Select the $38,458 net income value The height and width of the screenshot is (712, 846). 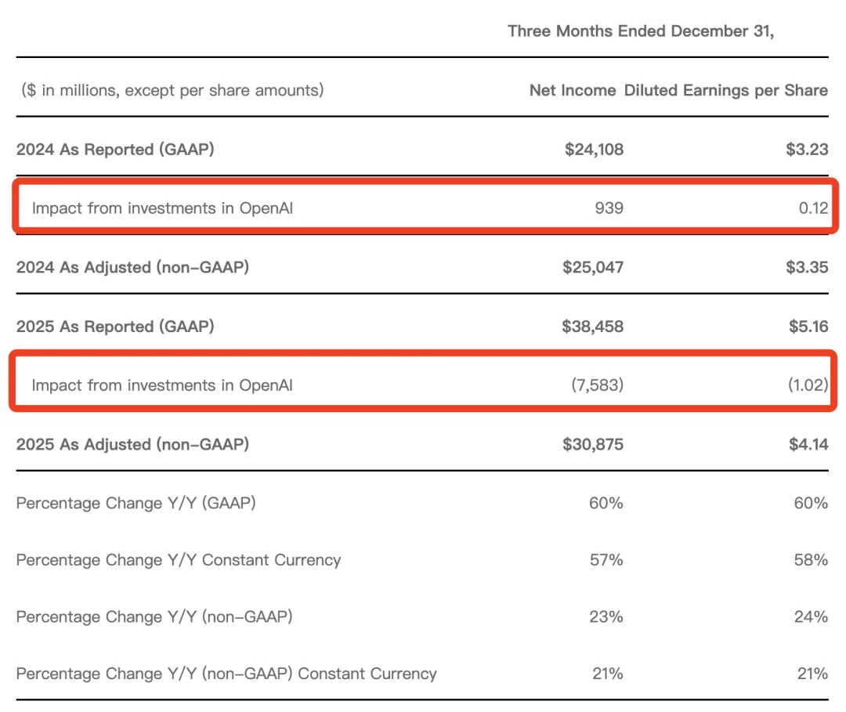593,326
